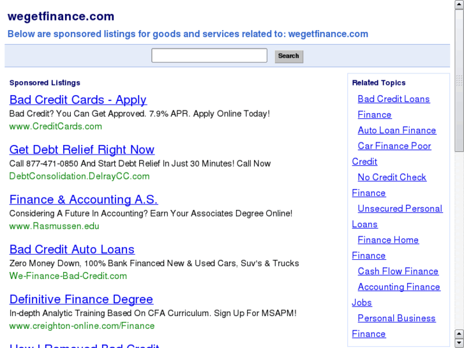
Task: Select Car Finance Poor Credit topic
Action: [x=394, y=146]
